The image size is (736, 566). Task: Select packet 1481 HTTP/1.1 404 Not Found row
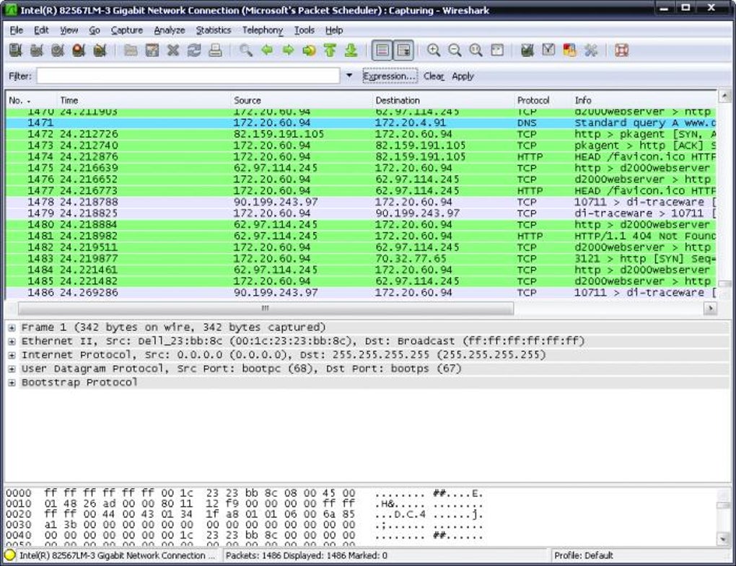pos(361,236)
